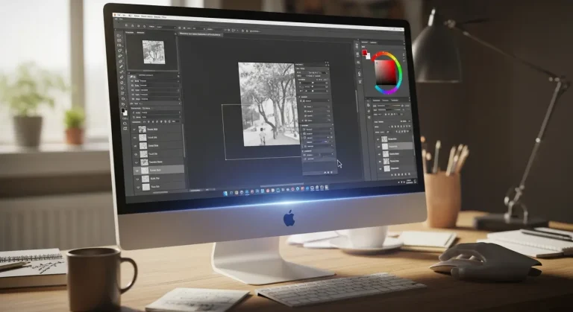The image size is (573, 312).
Task: Click the navigator preview thumbnail at top left
Action: point(154,52)
